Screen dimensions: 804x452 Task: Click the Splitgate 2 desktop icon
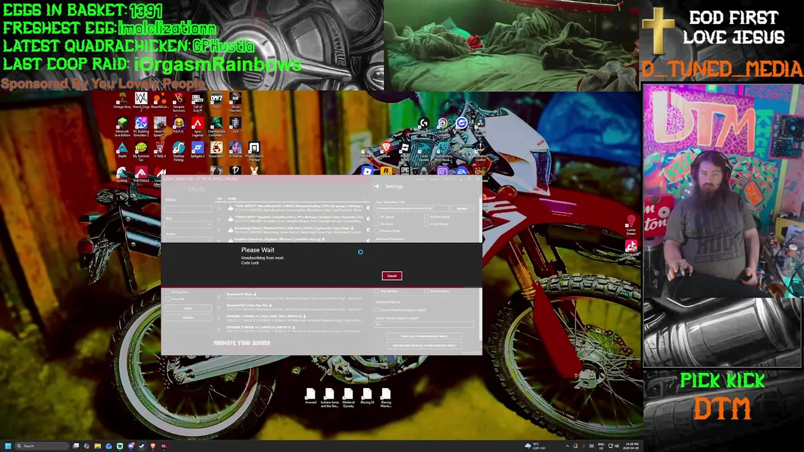(x=197, y=149)
